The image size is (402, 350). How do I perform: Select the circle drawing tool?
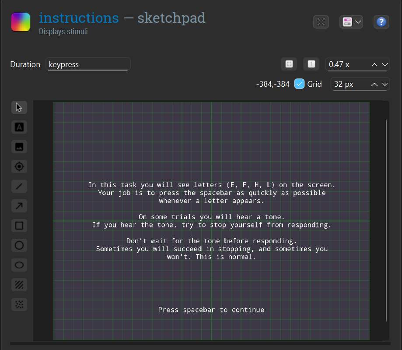[19, 245]
